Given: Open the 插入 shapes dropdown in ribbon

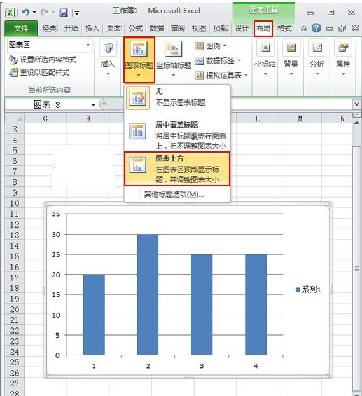Looking at the screenshot, I should [x=108, y=58].
